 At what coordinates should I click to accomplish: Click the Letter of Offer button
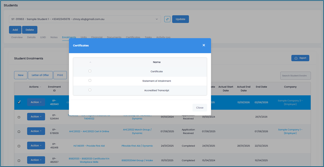40,75
